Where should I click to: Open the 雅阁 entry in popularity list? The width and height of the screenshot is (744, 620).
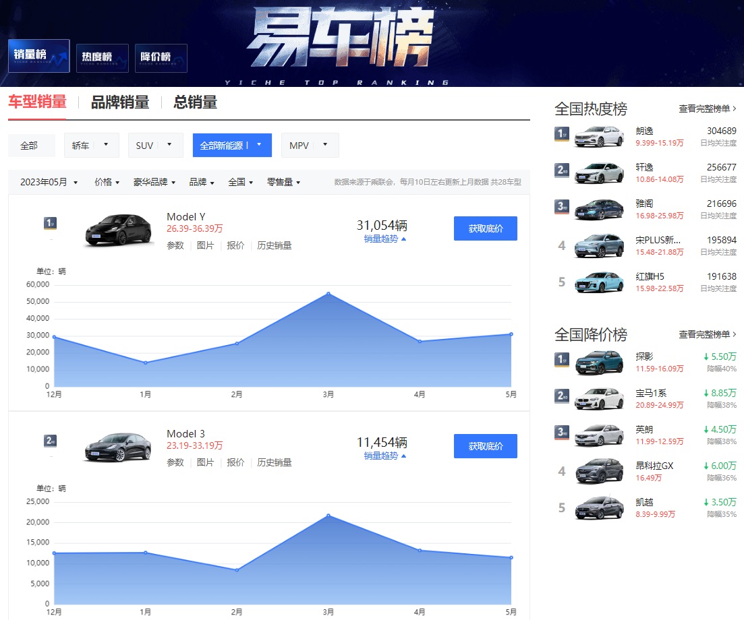(644, 204)
